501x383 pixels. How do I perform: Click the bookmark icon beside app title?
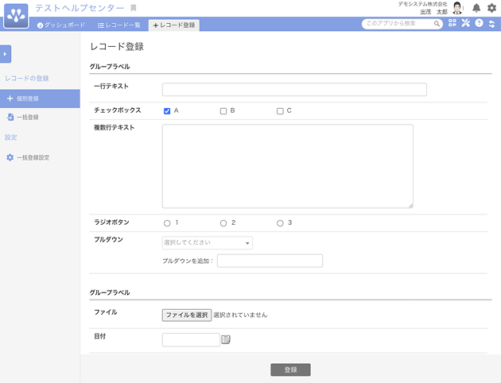pyautogui.click(x=134, y=8)
